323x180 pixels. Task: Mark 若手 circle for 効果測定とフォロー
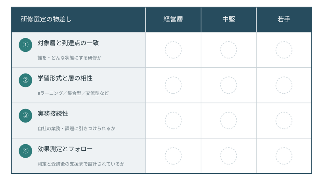pos(284,156)
